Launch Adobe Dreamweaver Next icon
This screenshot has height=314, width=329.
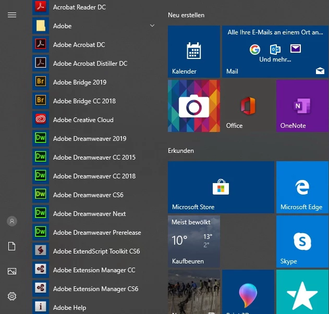point(41,213)
